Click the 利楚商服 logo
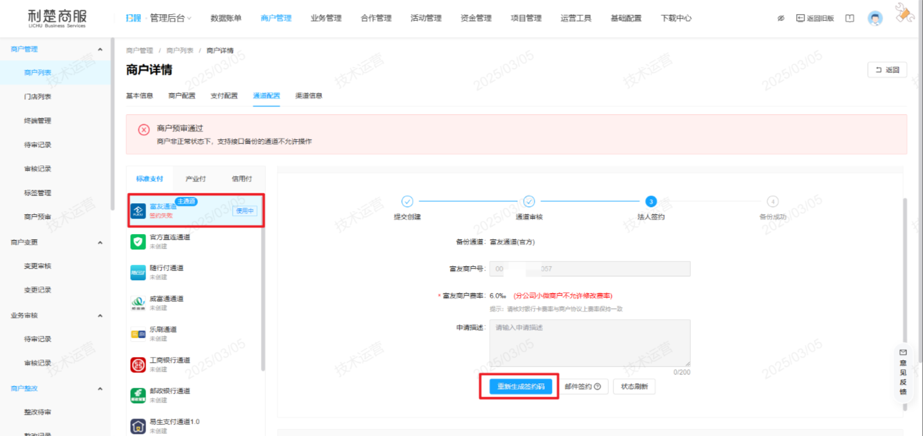This screenshot has width=923, height=436. coord(56,19)
